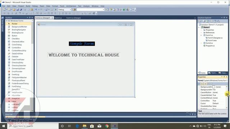This screenshot has width=230, height=129.
Task: Click the Undo arrow in toolbar
Action: (x=36, y=10)
